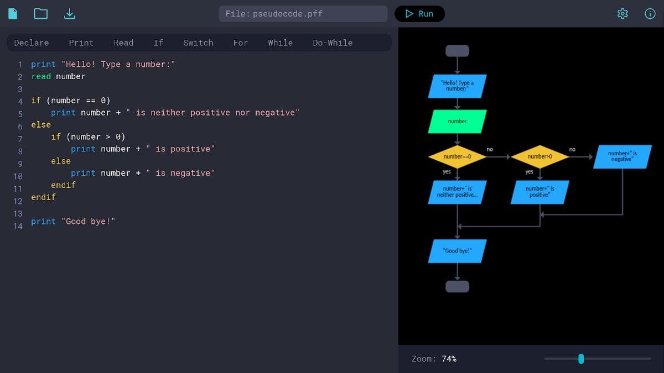
Task: Insert an If block from the toolbar
Action: click(x=159, y=43)
